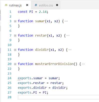Click line number 1 in the gutter
The width and height of the screenshot is (99, 102).
(x=10, y=12)
